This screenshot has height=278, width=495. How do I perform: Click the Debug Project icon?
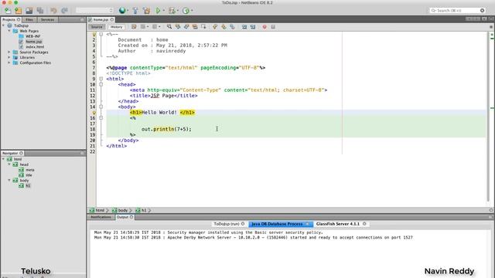172,10
